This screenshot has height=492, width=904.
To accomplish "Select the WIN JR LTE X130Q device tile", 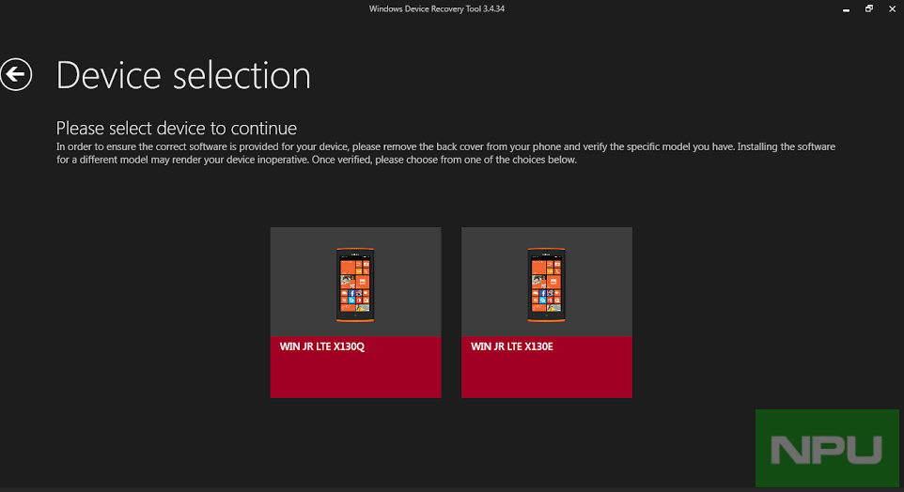I will coord(356,313).
